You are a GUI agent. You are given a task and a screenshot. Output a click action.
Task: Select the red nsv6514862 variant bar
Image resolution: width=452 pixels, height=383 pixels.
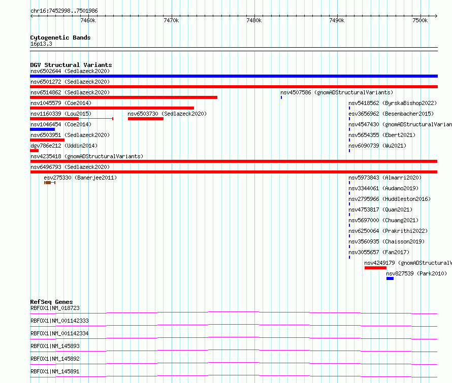coord(124,97)
